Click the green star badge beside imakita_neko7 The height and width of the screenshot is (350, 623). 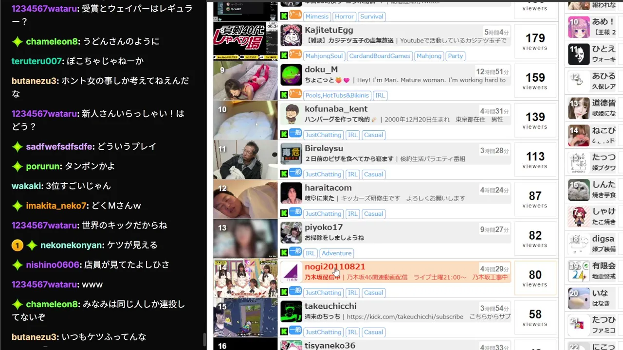pyautogui.click(x=18, y=206)
